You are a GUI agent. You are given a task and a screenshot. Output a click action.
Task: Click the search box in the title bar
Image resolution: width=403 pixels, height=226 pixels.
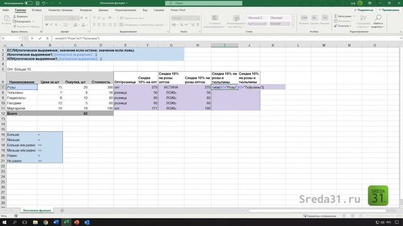tap(203, 3)
